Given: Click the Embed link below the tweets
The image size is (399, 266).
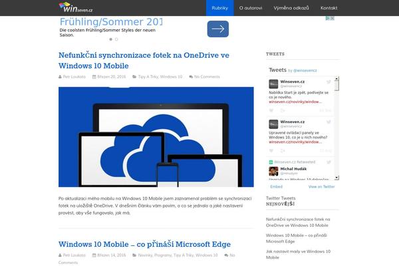Looking at the screenshot, I should pyautogui.click(x=277, y=187).
